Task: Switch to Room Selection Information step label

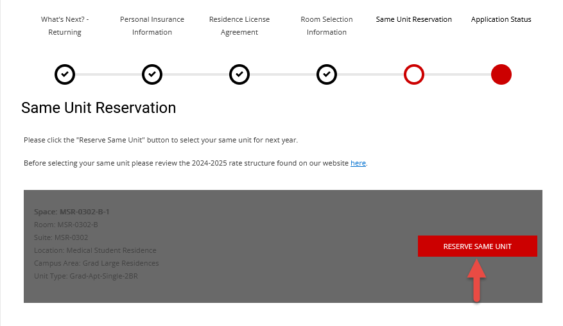Action: pyautogui.click(x=327, y=26)
